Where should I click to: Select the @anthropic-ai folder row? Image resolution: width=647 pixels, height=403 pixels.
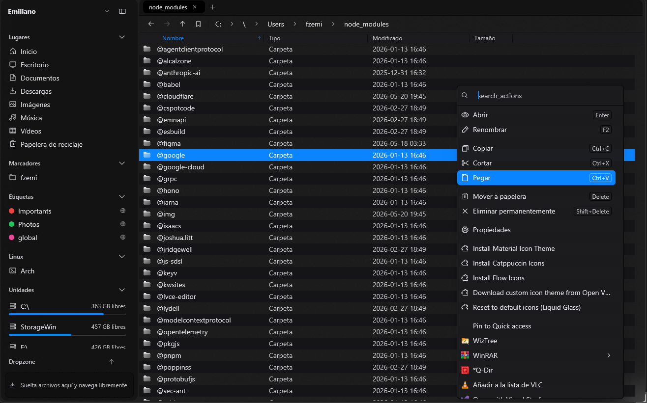pos(387,73)
